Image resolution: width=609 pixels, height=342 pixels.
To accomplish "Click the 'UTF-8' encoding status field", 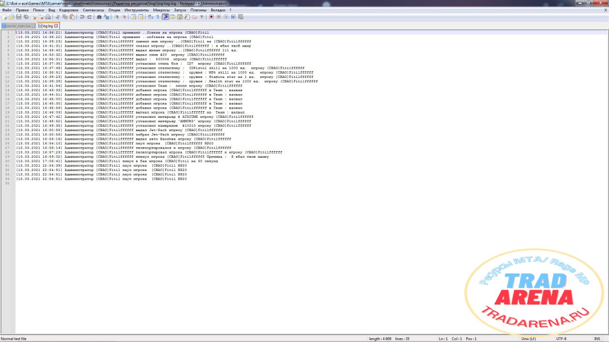I will tap(561, 339).
